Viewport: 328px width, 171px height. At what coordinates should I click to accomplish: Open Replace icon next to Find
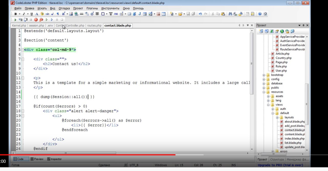[x=235, y=14]
